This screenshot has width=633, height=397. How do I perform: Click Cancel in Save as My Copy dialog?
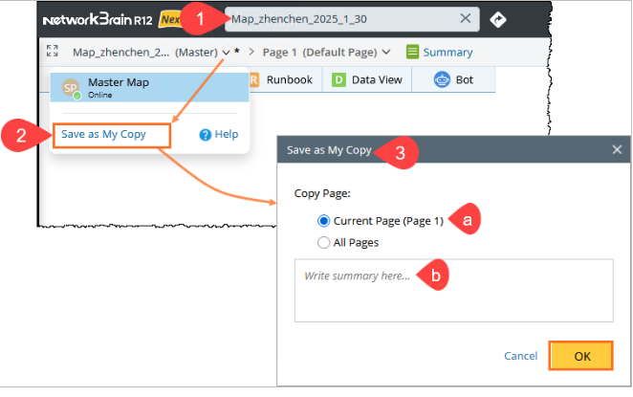521,356
